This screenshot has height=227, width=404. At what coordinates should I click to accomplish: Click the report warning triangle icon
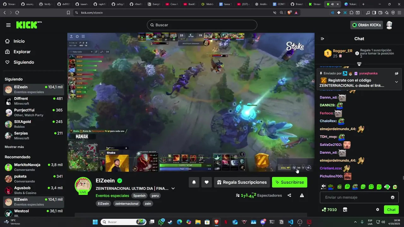[x=302, y=195]
